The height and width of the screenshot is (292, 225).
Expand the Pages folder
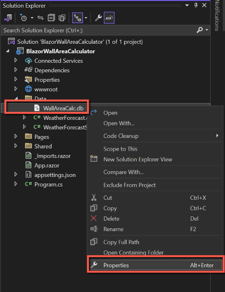coord(16,136)
